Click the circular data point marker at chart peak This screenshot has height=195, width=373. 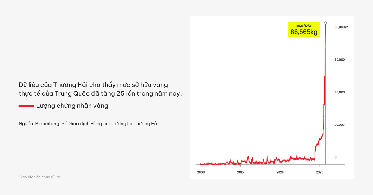click(x=325, y=23)
